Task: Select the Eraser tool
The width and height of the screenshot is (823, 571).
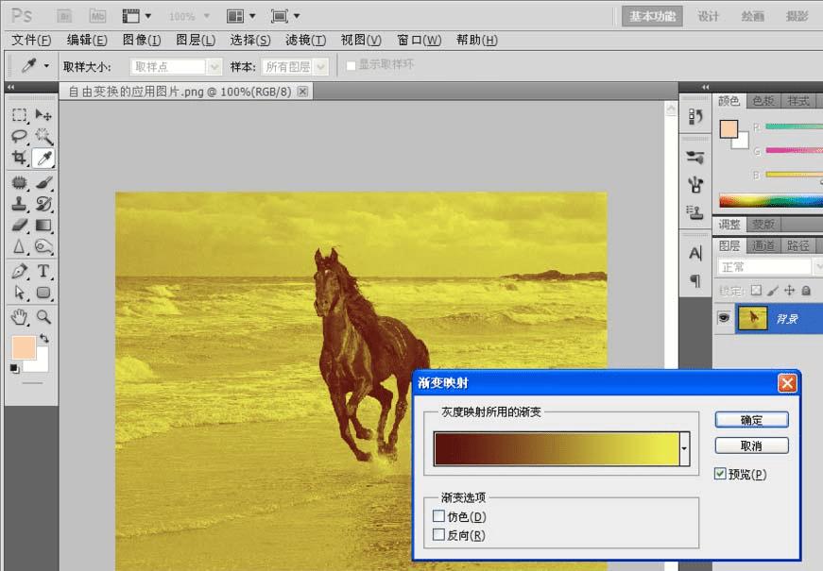Action: [20, 225]
